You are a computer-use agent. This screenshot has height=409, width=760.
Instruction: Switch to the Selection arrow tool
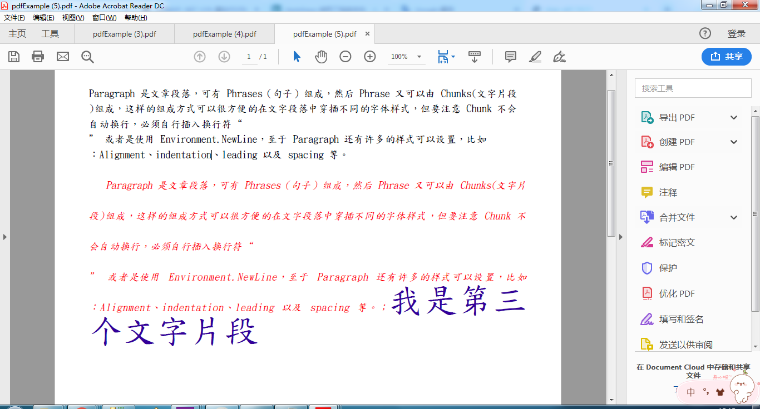click(x=297, y=56)
